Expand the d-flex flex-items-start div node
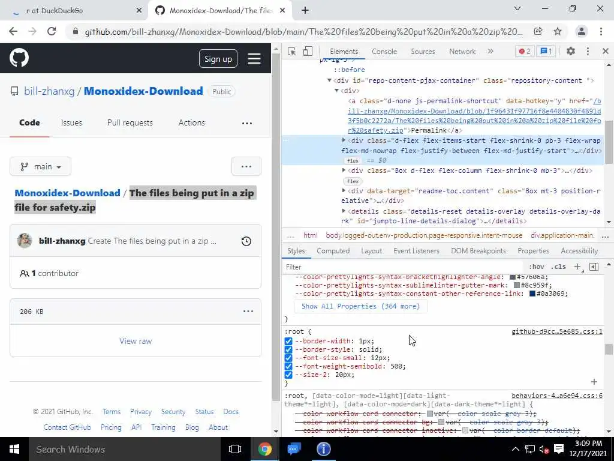The height and width of the screenshot is (461, 614). click(344, 140)
